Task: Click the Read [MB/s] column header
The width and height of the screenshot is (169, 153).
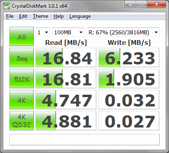Action: [66, 42]
